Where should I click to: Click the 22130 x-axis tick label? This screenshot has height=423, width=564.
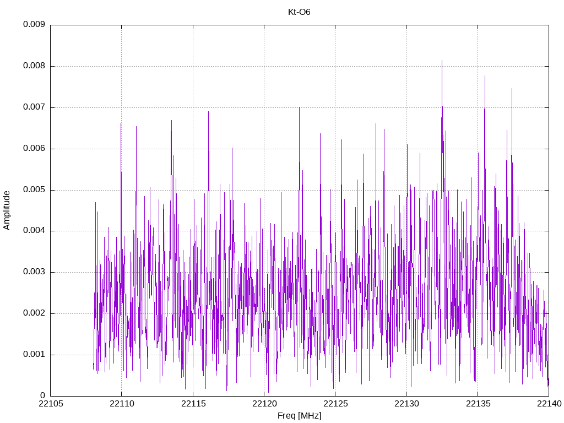[406, 404]
